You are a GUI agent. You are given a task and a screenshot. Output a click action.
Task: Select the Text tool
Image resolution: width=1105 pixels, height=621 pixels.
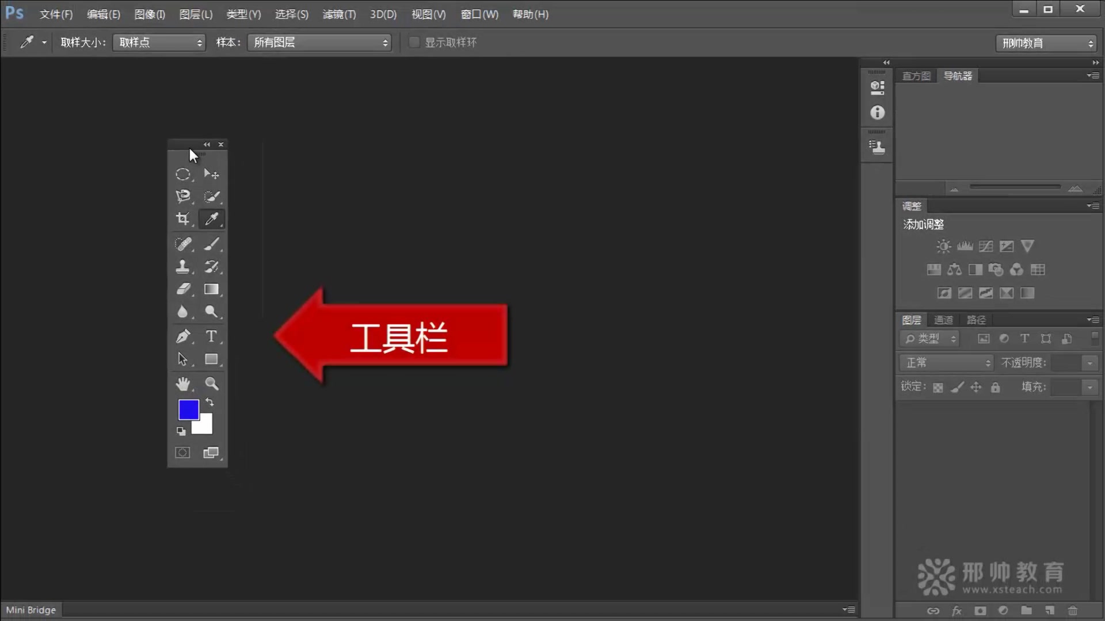pyautogui.click(x=211, y=336)
